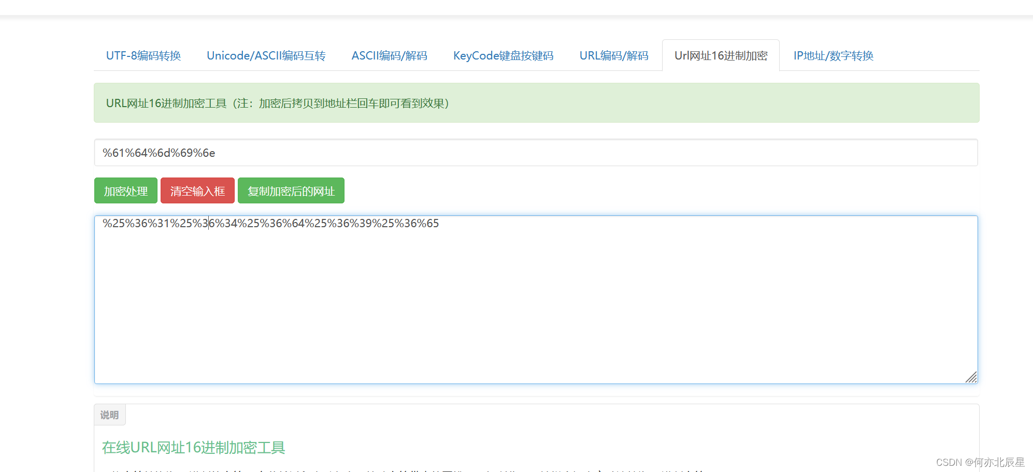1033x472 pixels.
Task: Click the textarea resize handle corner
Action: [x=971, y=377]
